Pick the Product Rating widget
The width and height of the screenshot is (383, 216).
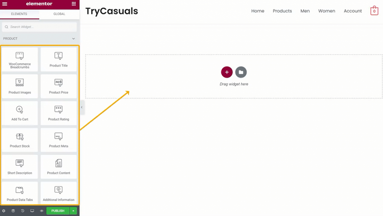pyautogui.click(x=59, y=113)
